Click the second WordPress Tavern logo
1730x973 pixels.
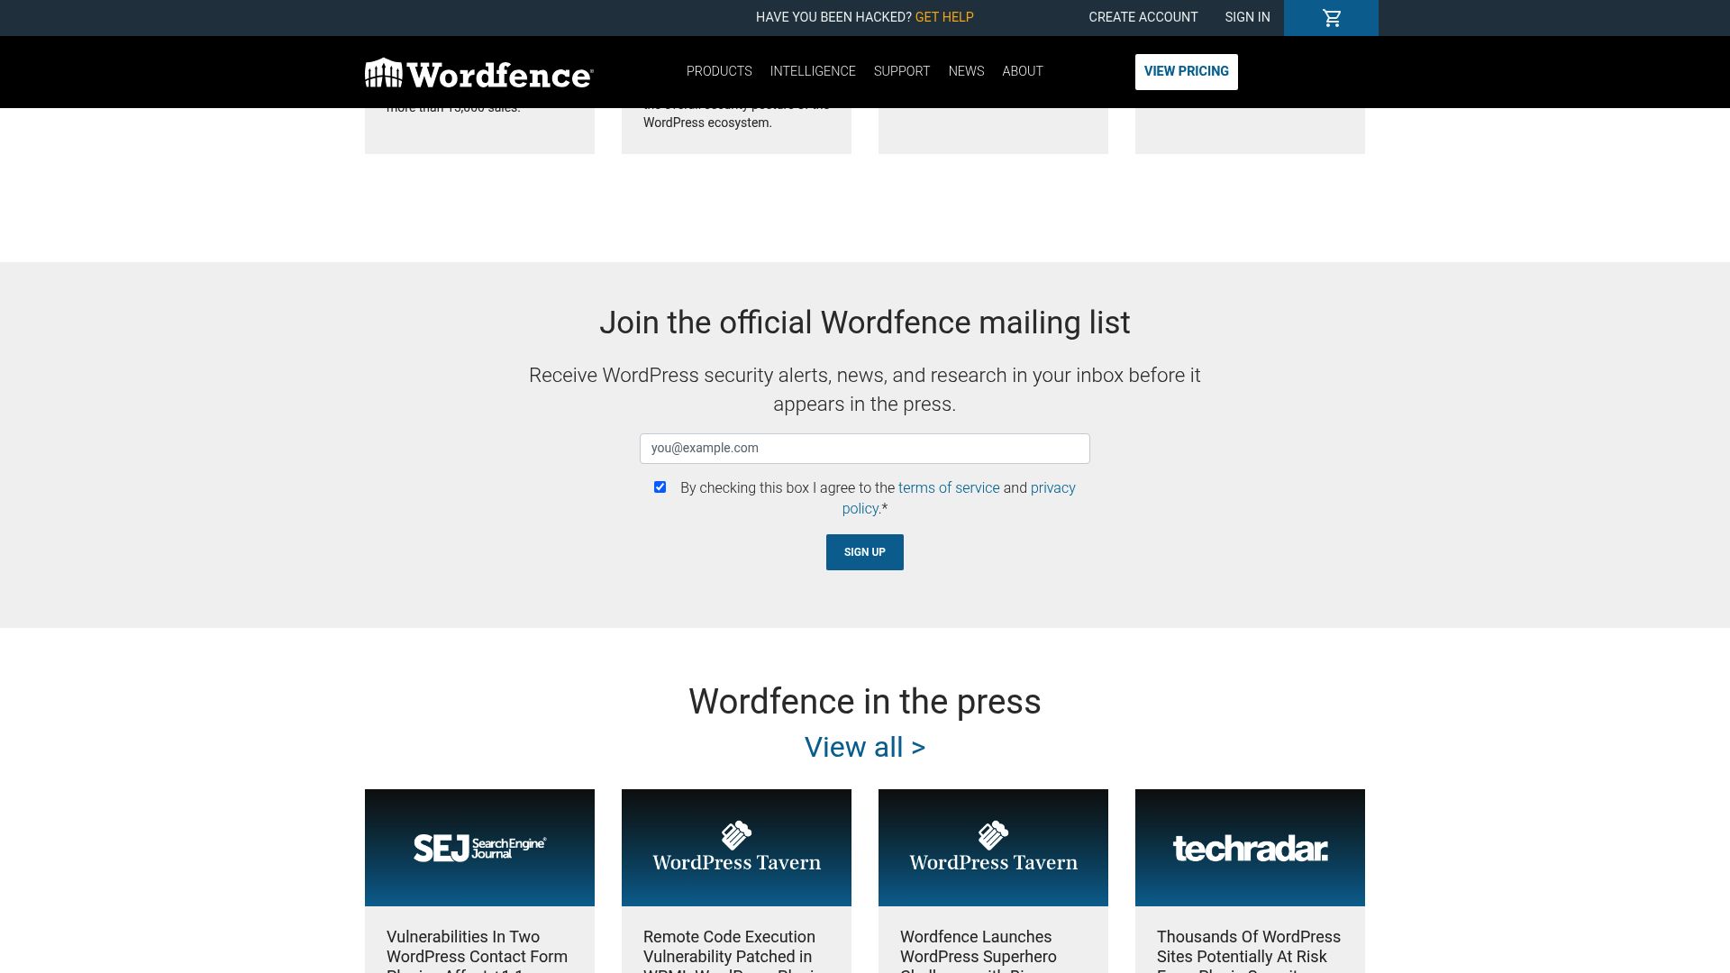point(993,848)
